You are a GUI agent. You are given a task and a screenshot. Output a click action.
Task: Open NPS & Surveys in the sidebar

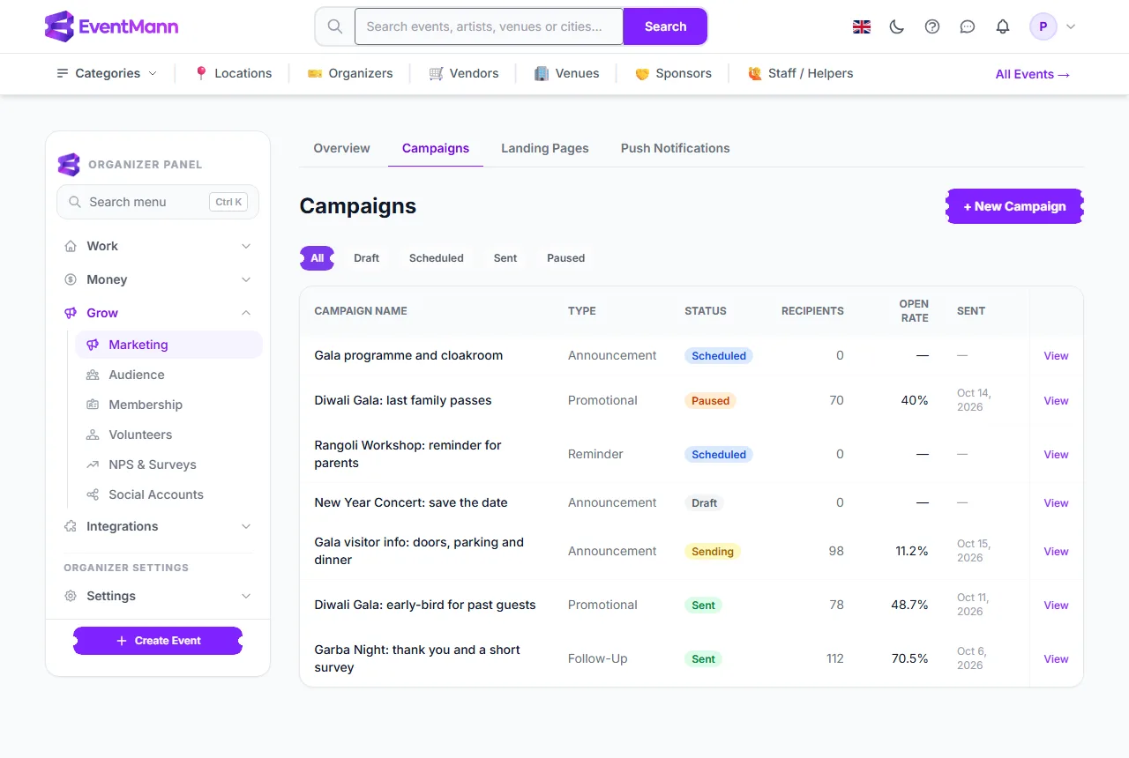tap(168, 464)
